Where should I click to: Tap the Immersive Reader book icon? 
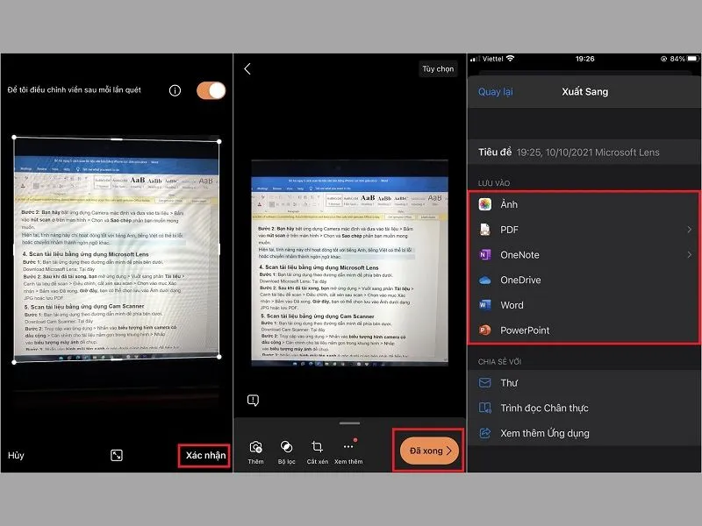click(485, 408)
